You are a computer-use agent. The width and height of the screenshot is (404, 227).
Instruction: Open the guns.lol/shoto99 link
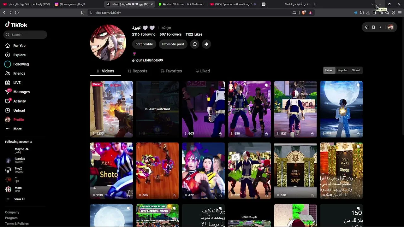point(147,60)
